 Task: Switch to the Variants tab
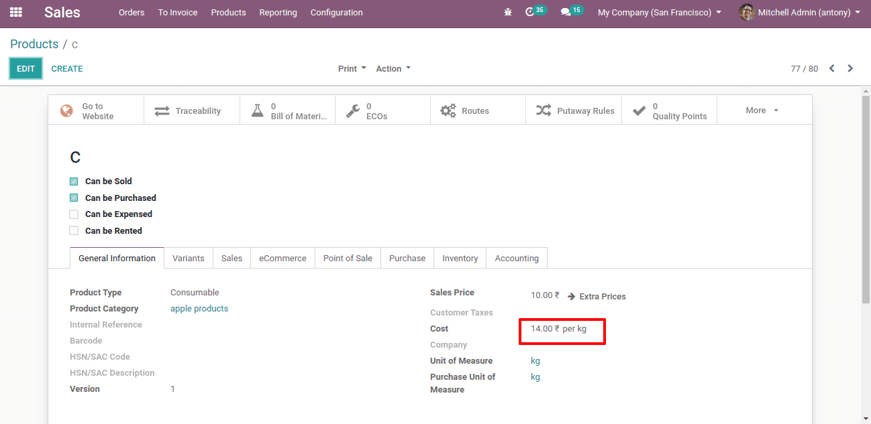tap(188, 258)
